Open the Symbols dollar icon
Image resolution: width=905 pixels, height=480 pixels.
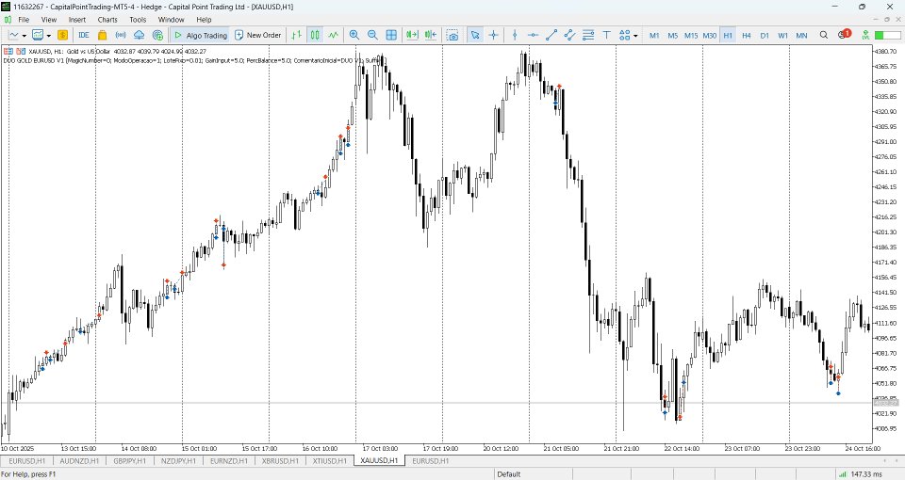(x=62, y=35)
